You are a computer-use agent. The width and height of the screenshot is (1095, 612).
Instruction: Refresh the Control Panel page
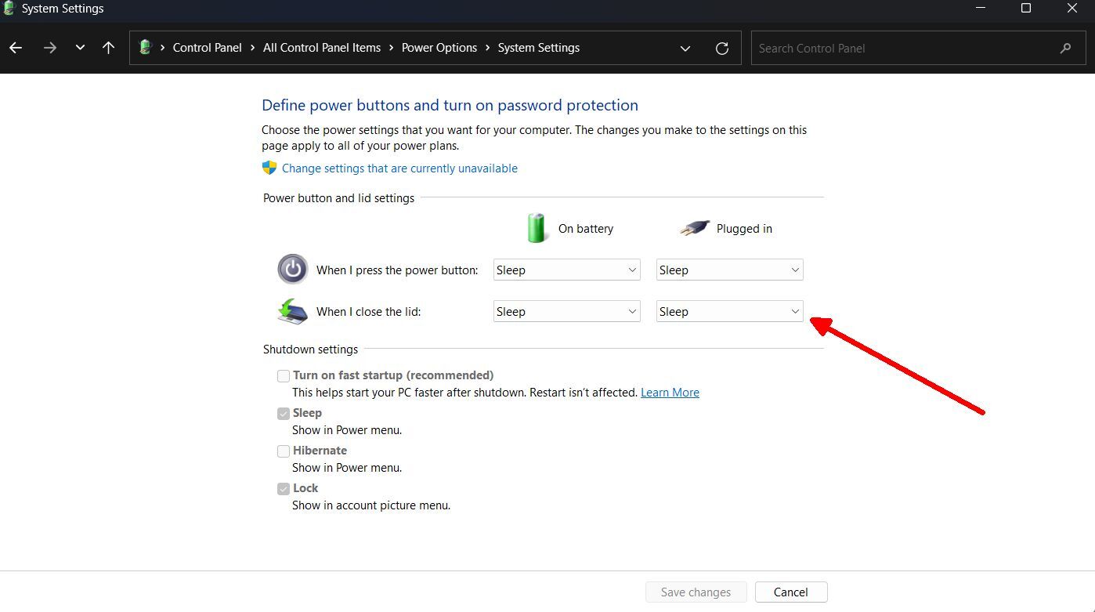[722, 48]
